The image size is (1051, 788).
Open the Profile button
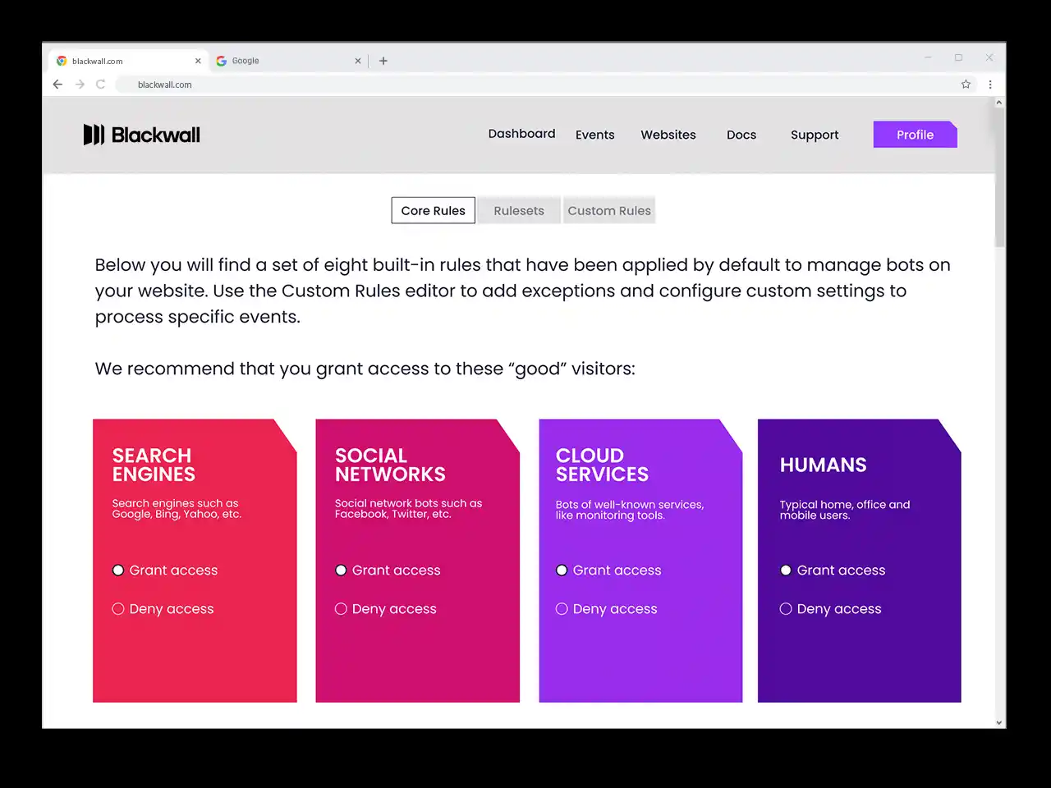915,135
